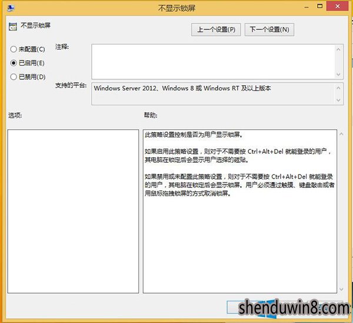Maximize the 不显示锁屏 window
This screenshot has height=323, width=353.
click(319, 6)
